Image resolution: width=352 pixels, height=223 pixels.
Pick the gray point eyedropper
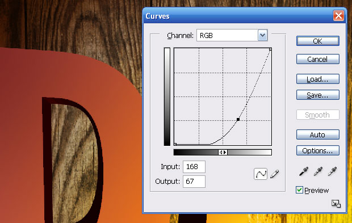318,171
